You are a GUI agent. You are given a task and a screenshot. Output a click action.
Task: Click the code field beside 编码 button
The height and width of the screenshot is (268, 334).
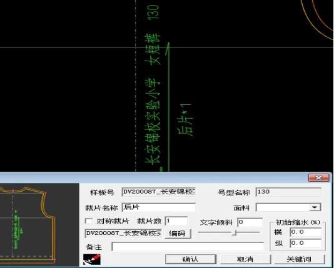point(123,234)
